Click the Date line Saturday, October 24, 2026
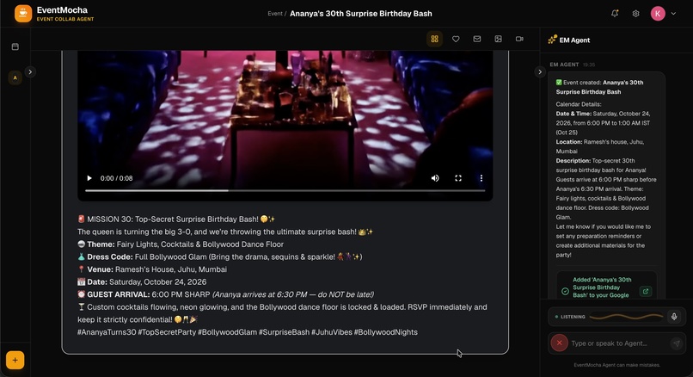693x377 pixels. click(x=142, y=281)
